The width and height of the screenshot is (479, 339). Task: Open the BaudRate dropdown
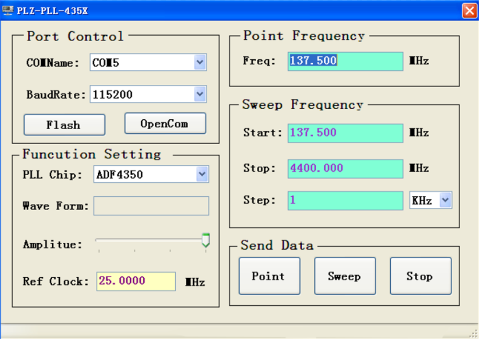[201, 94]
